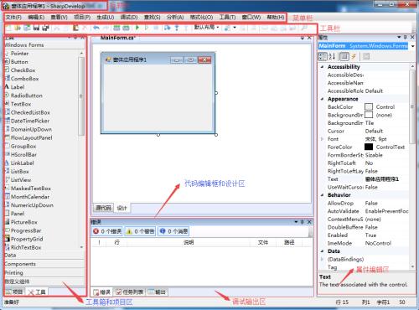
Task: Click the Stop square toolbar icon
Action: coord(156,28)
